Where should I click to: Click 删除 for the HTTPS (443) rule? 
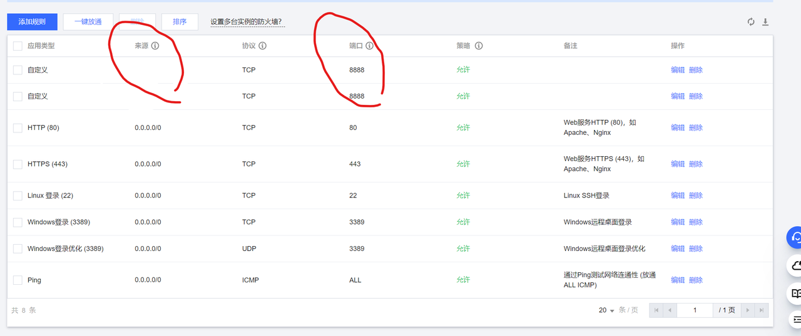click(696, 164)
